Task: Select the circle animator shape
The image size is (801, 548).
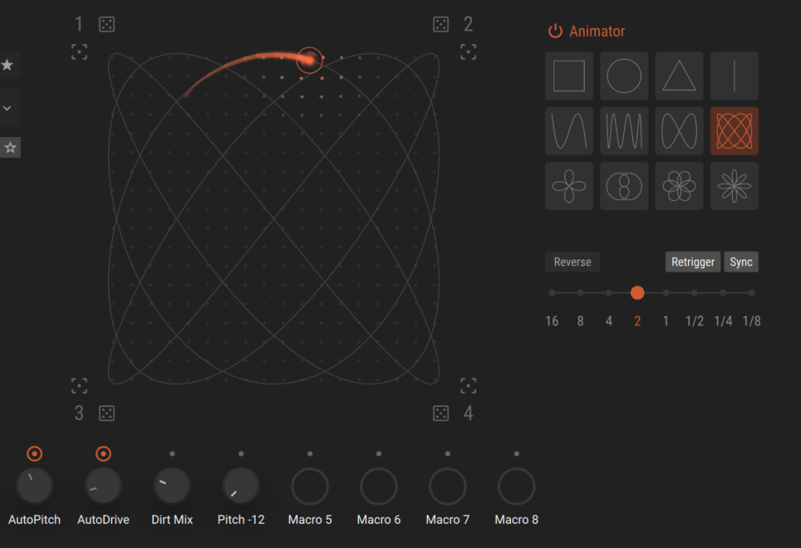Action: tap(624, 75)
